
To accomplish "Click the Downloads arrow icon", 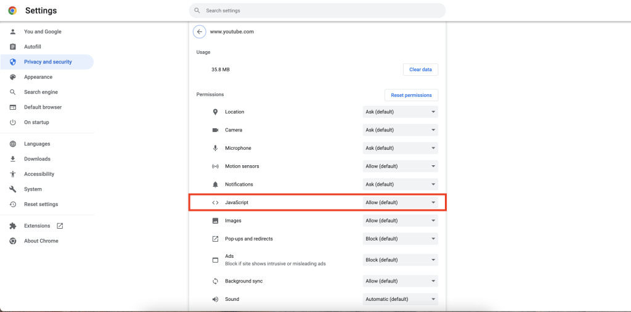I will [12, 159].
